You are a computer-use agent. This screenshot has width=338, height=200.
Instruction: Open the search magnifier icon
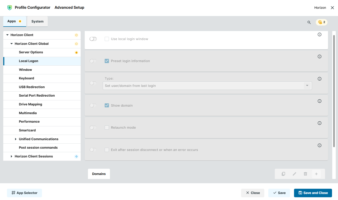[x=309, y=22]
